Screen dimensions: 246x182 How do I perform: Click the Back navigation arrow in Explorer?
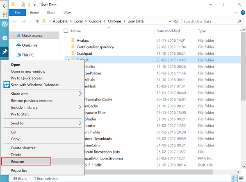click(x=14, y=21)
